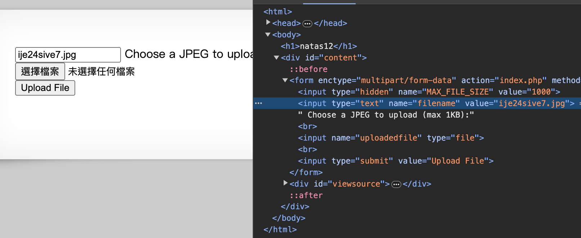Viewport: 581px width, 238px height.
Task: Select the hidden MAX_FILE_SIZE input line
Action: (x=429, y=92)
